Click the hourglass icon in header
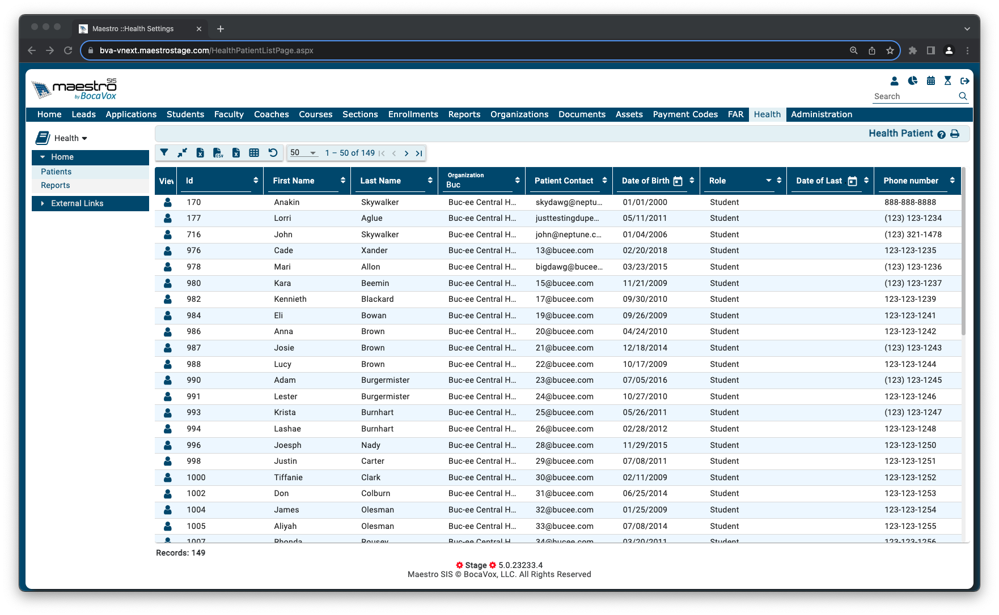The image size is (999, 615). coord(947,81)
